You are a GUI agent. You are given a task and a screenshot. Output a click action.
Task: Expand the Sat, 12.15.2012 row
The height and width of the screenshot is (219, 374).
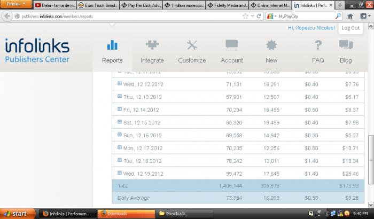coord(120,122)
